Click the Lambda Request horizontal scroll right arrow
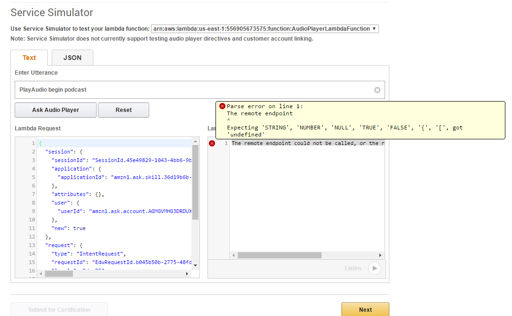512x316 pixels. (187, 273)
